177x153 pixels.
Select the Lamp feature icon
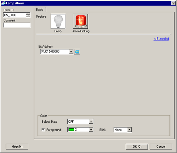pos(58,21)
